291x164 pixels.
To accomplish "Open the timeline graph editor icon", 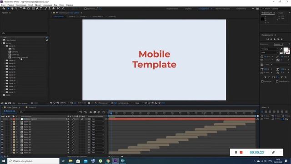I will click(x=104, y=112).
